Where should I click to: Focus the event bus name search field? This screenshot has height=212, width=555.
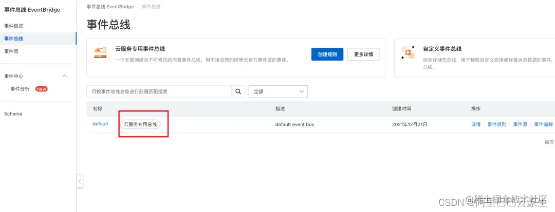point(159,91)
